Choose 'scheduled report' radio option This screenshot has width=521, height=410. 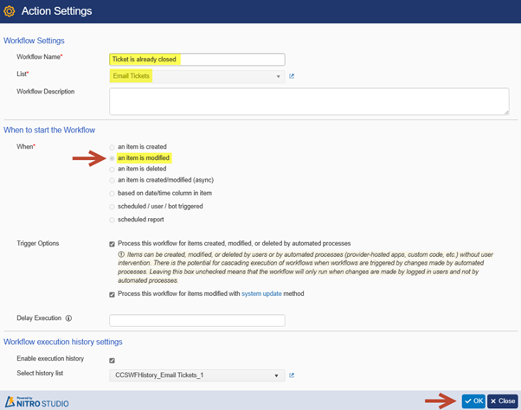112,220
